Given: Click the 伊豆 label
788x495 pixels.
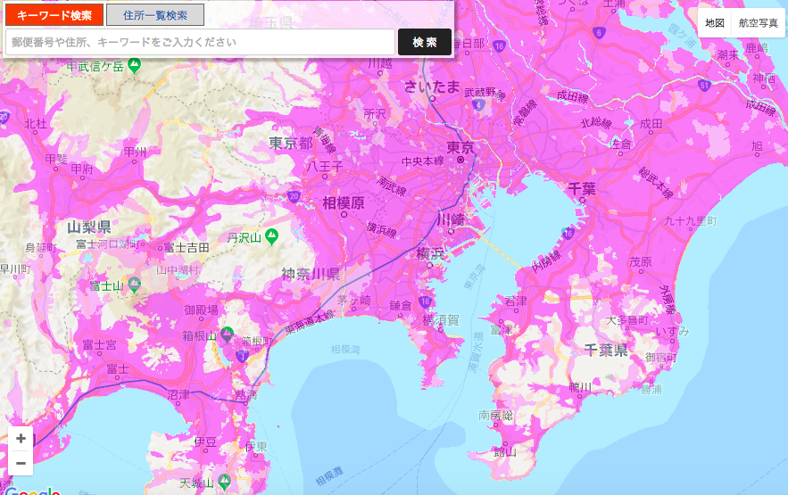Looking at the screenshot, I should [x=205, y=441].
